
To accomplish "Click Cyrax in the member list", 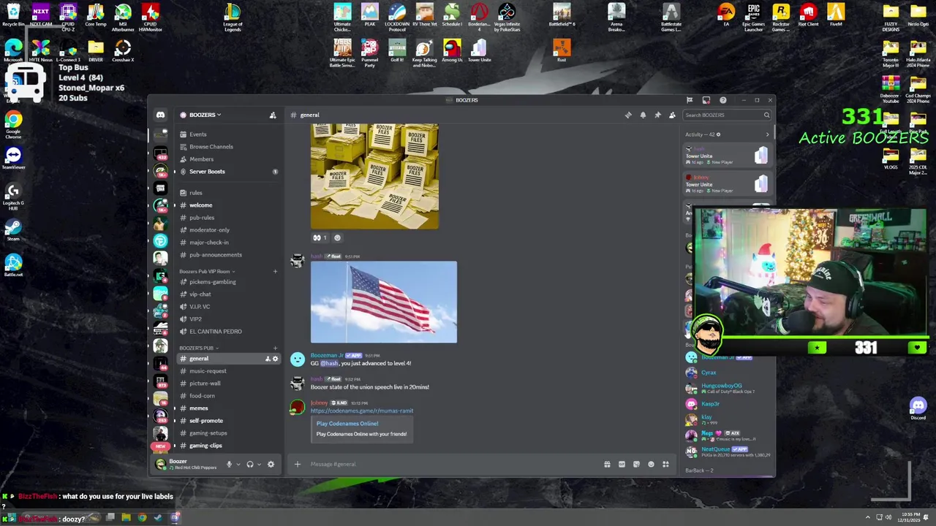I will pos(709,373).
